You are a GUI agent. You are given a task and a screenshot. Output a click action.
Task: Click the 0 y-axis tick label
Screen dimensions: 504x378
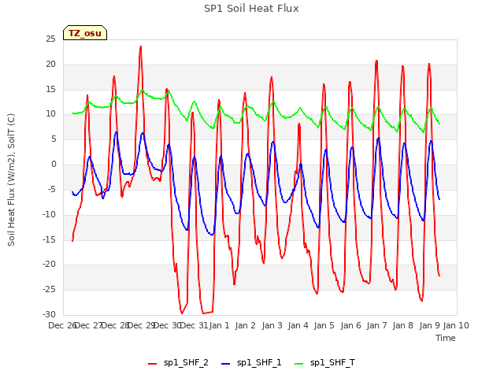point(54,165)
